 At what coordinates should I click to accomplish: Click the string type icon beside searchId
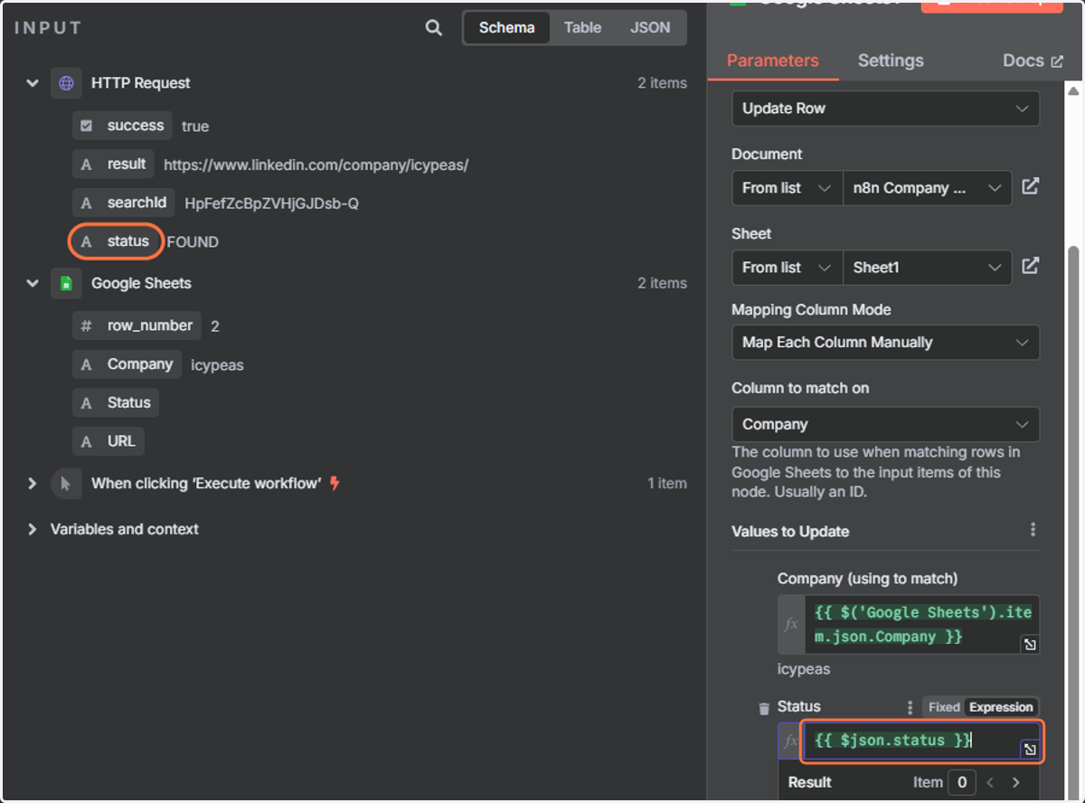point(87,203)
